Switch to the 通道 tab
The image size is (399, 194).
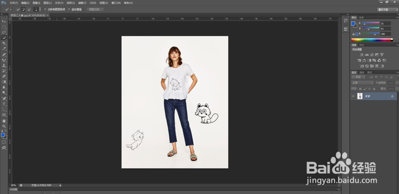coord(361,73)
